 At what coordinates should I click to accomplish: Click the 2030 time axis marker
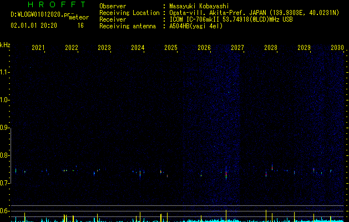[x=337, y=47]
